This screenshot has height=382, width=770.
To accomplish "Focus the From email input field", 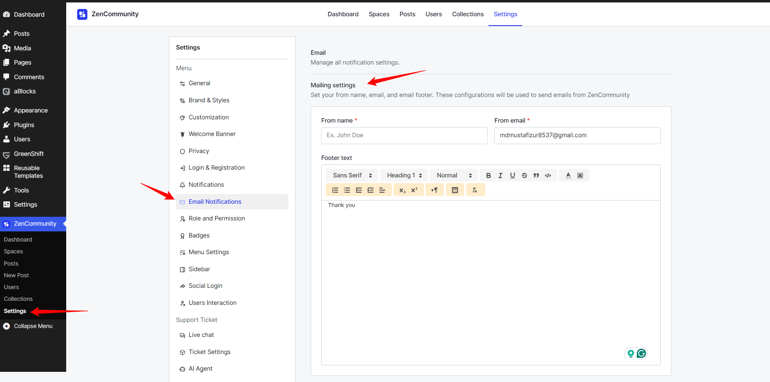I will click(x=577, y=135).
